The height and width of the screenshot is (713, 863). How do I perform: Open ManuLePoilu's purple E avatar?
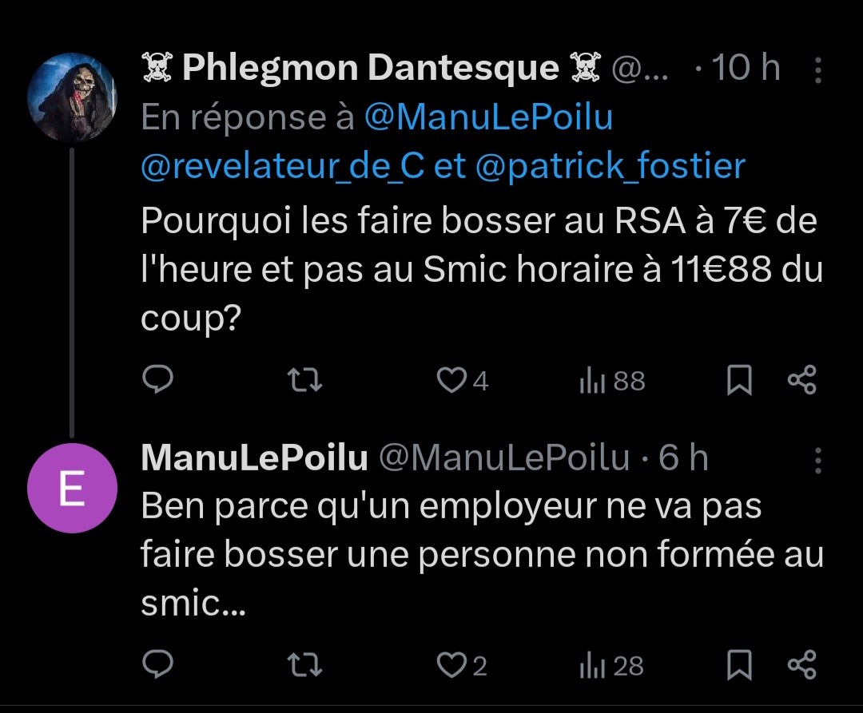(72, 488)
